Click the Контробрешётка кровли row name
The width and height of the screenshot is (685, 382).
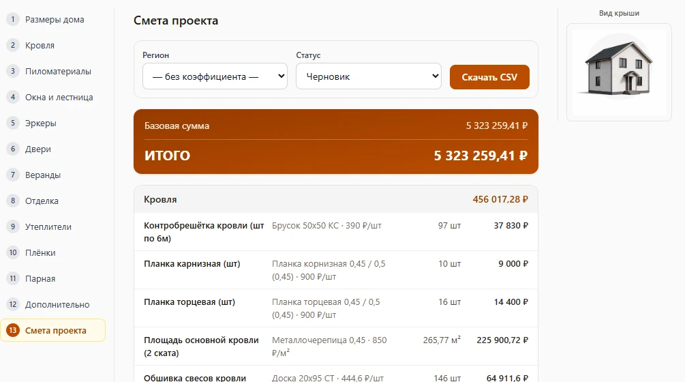pos(204,232)
